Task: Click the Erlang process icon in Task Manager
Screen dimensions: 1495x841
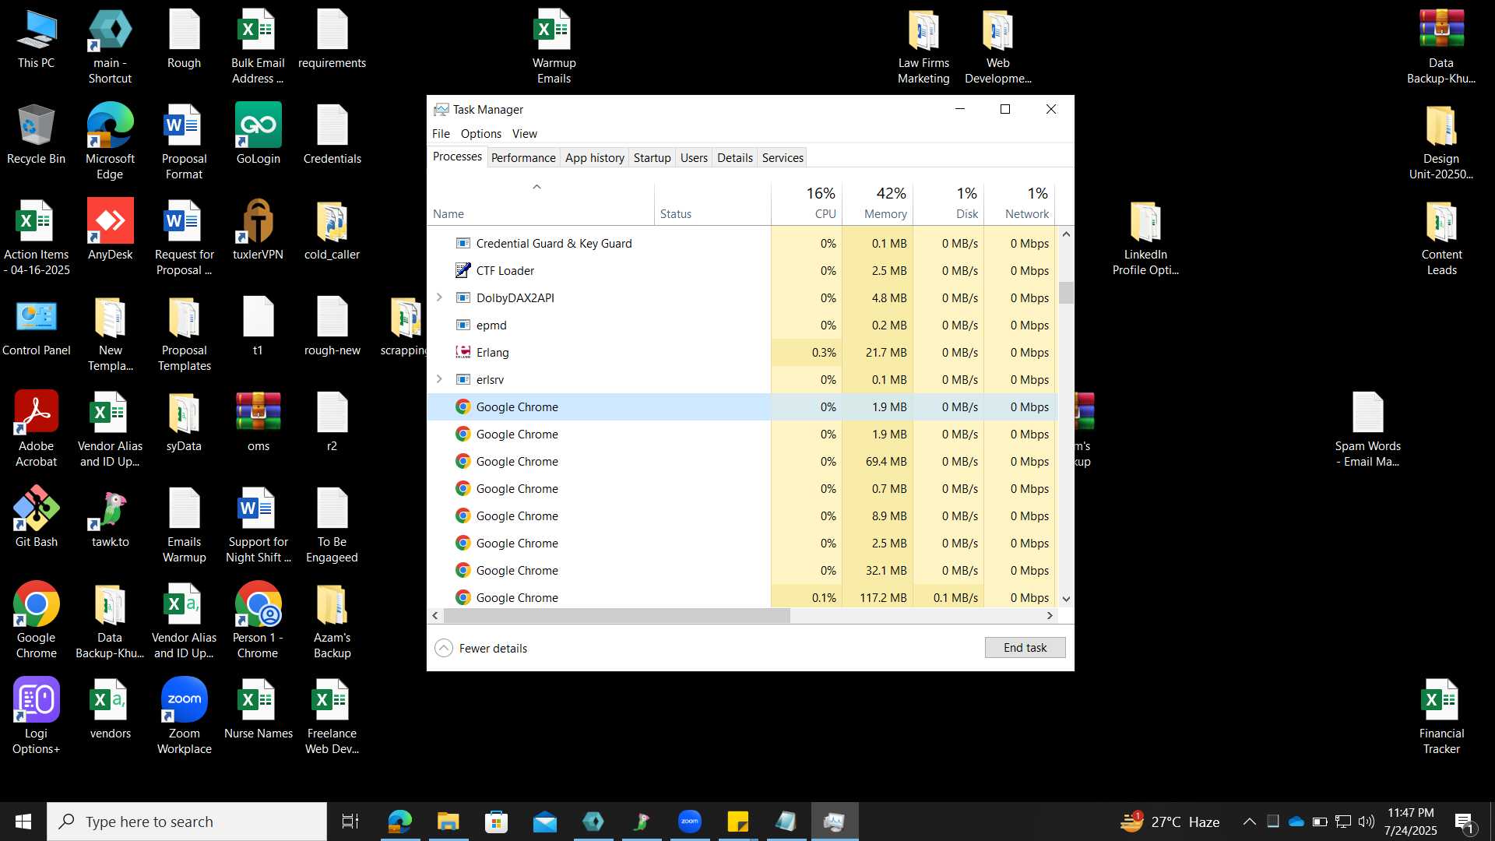Action: [x=463, y=352]
